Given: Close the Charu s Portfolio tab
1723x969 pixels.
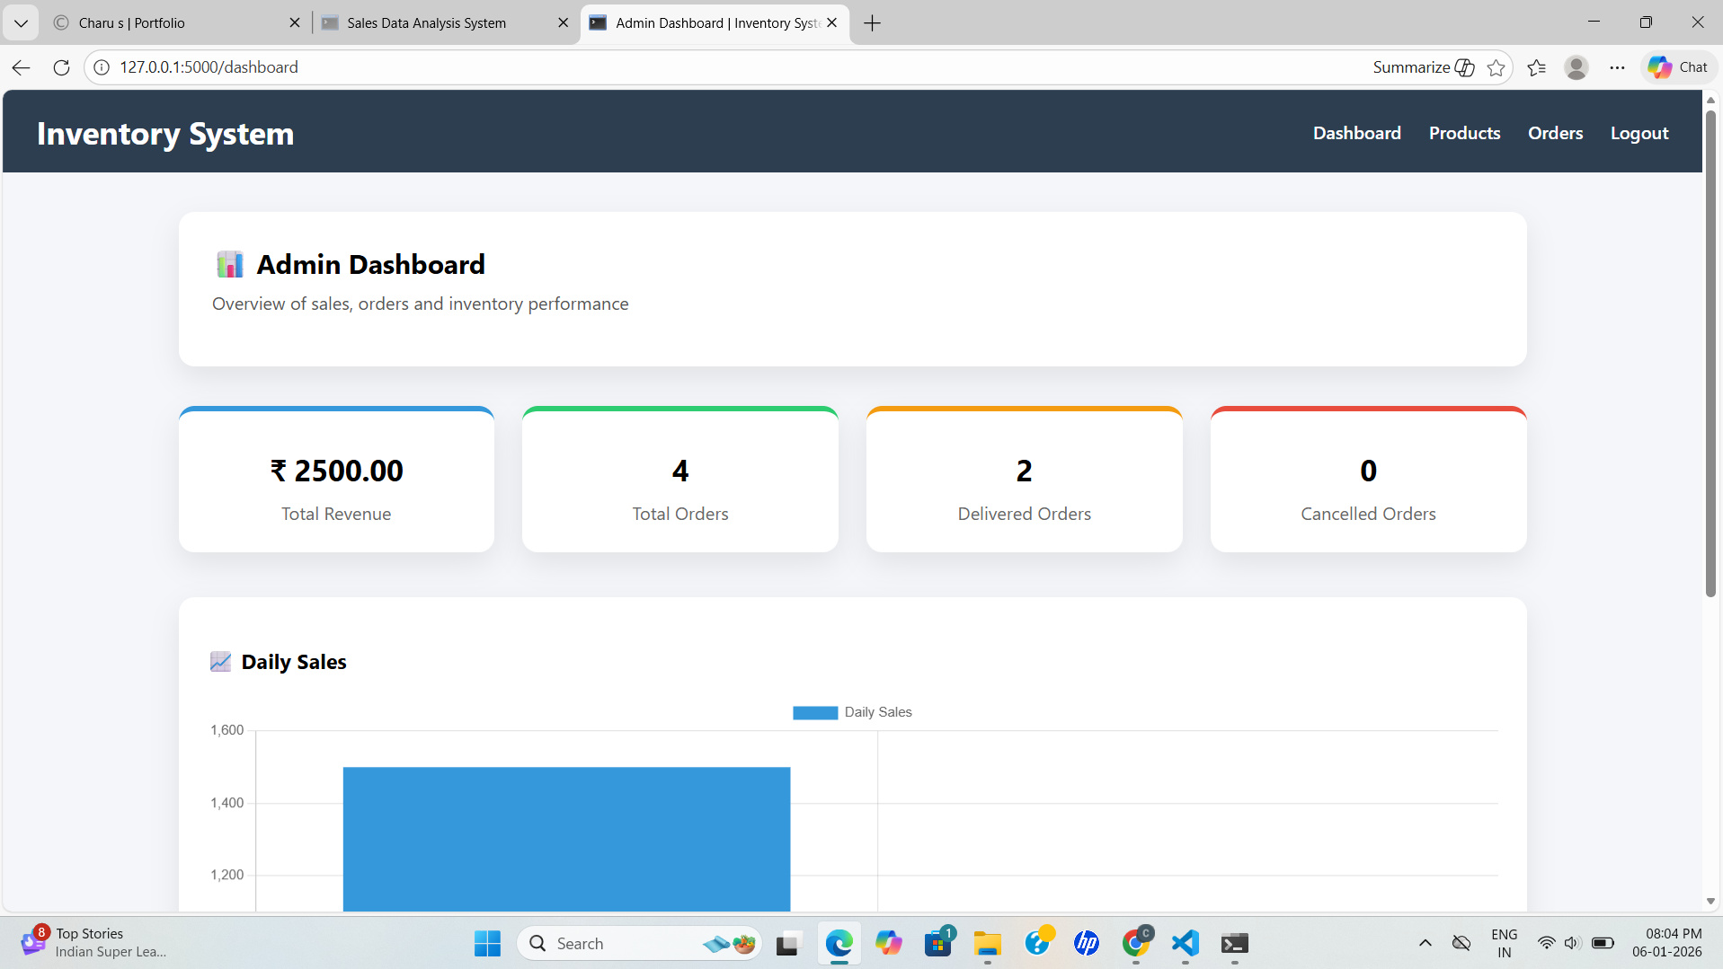Looking at the screenshot, I should pos(294,22).
